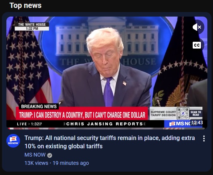Play the Trump press conference video thumbnail

(x=107, y=73)
